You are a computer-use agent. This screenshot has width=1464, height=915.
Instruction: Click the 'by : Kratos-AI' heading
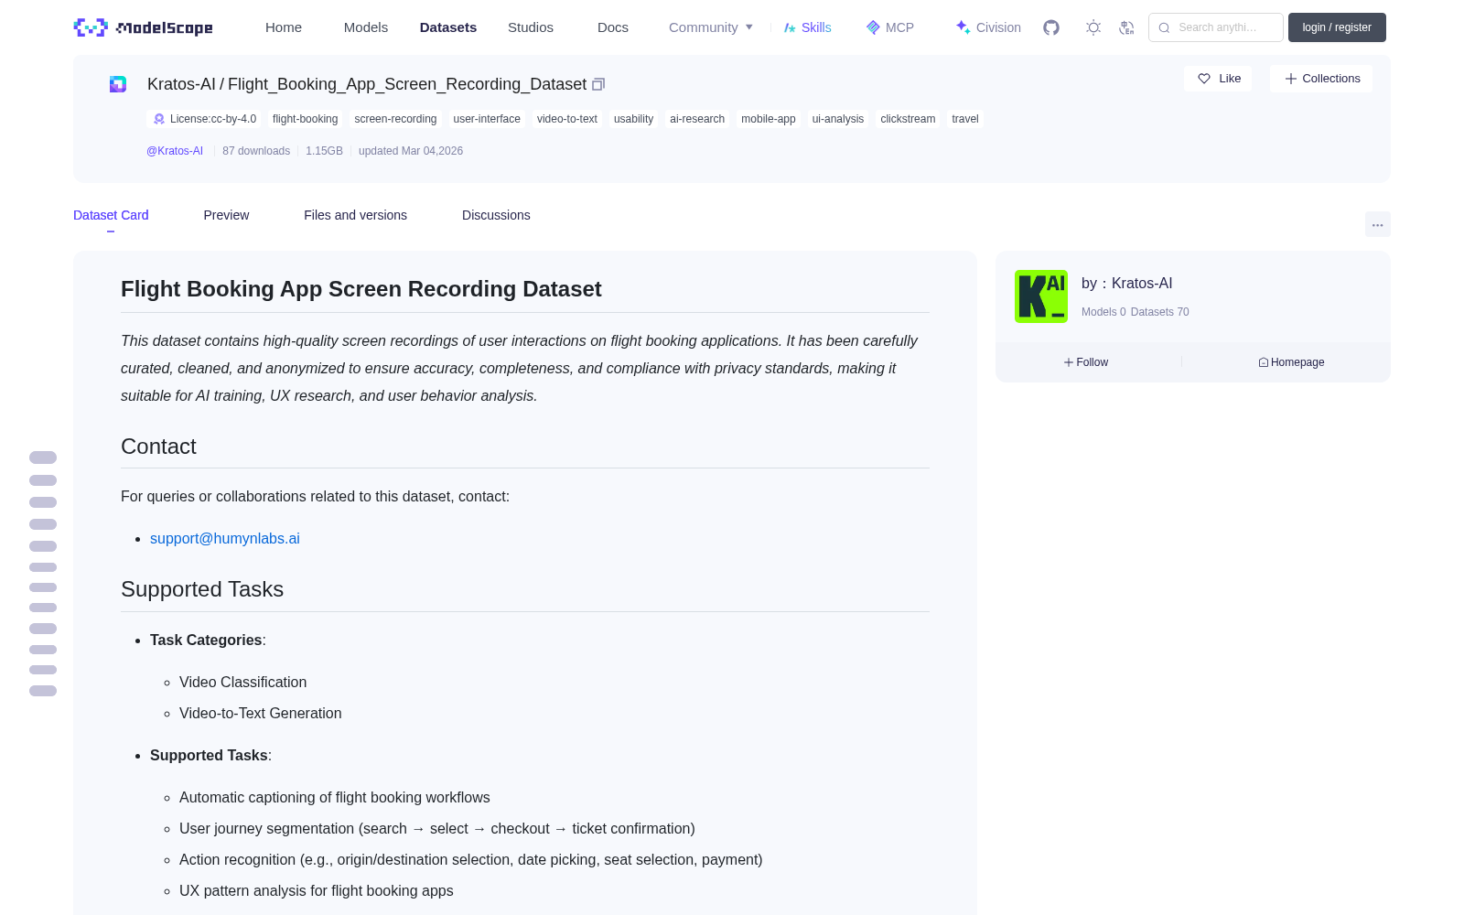tap(1127, 284)
